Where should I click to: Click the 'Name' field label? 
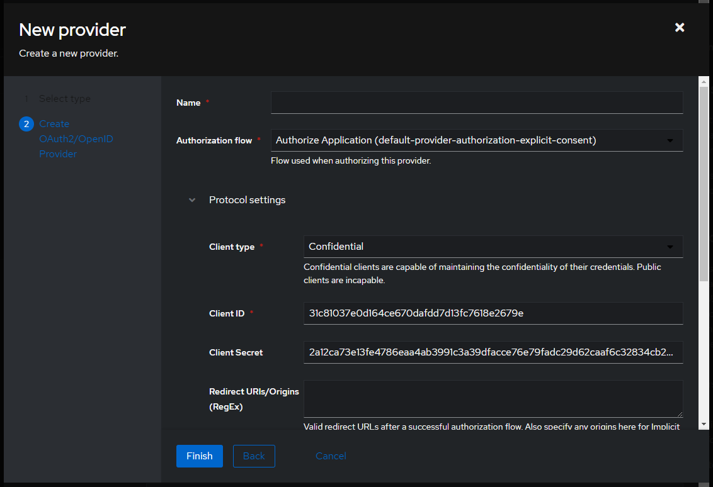188,103
